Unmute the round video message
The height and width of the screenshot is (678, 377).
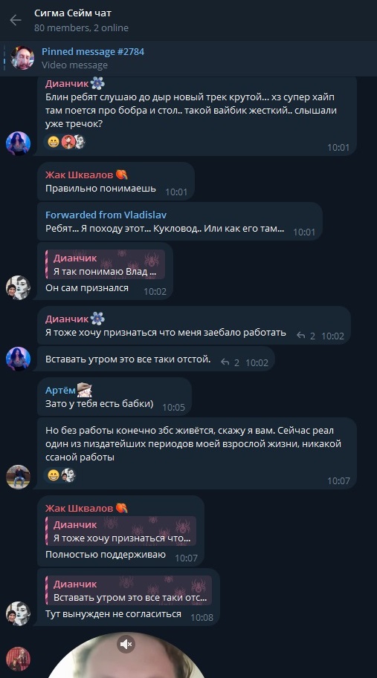tap(126, 645)
